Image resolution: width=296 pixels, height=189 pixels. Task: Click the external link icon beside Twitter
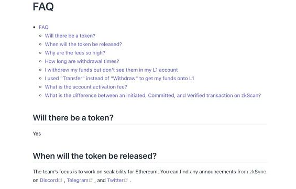pos(126,180)
